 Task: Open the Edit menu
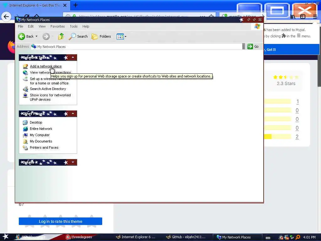point(31,26)
